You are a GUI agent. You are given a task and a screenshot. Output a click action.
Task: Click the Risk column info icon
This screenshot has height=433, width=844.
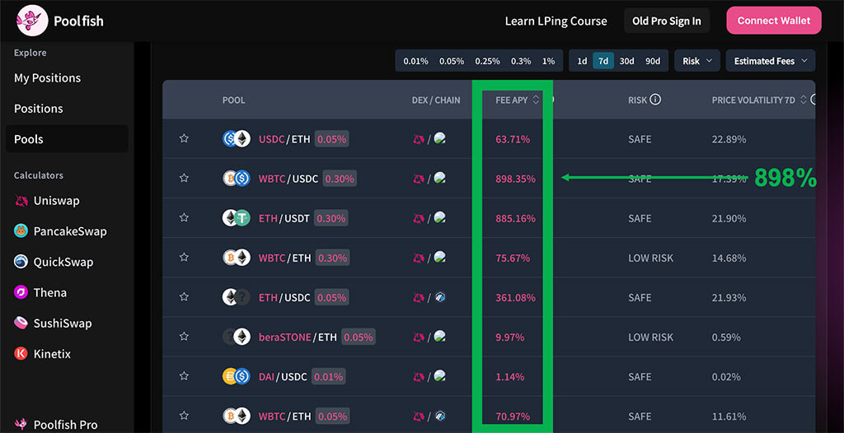655,100
